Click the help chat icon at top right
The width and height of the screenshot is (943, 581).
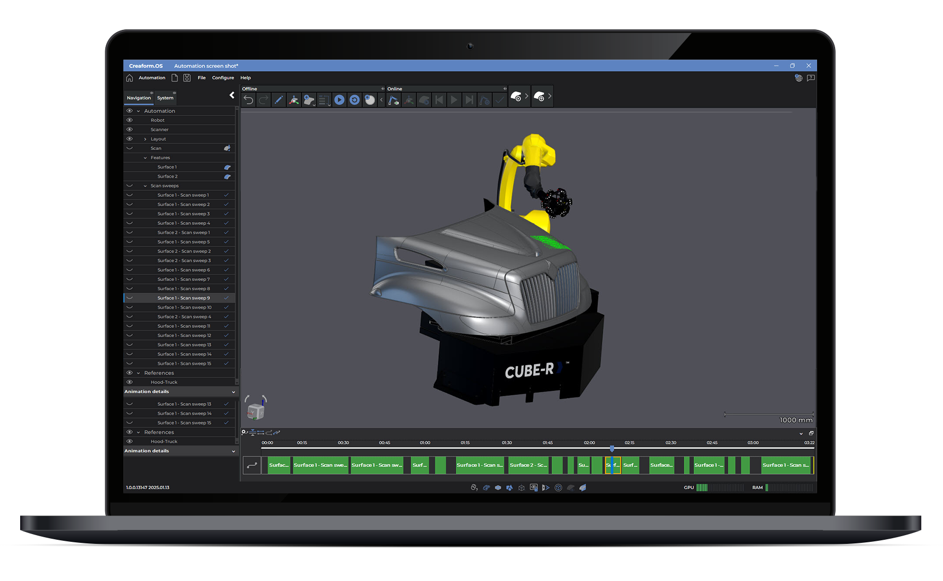(811, 78)
